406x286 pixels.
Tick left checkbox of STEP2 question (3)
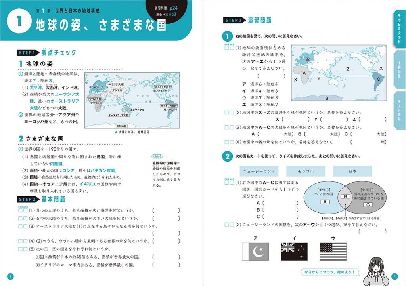pyautogui.click(x=21, y=226)
